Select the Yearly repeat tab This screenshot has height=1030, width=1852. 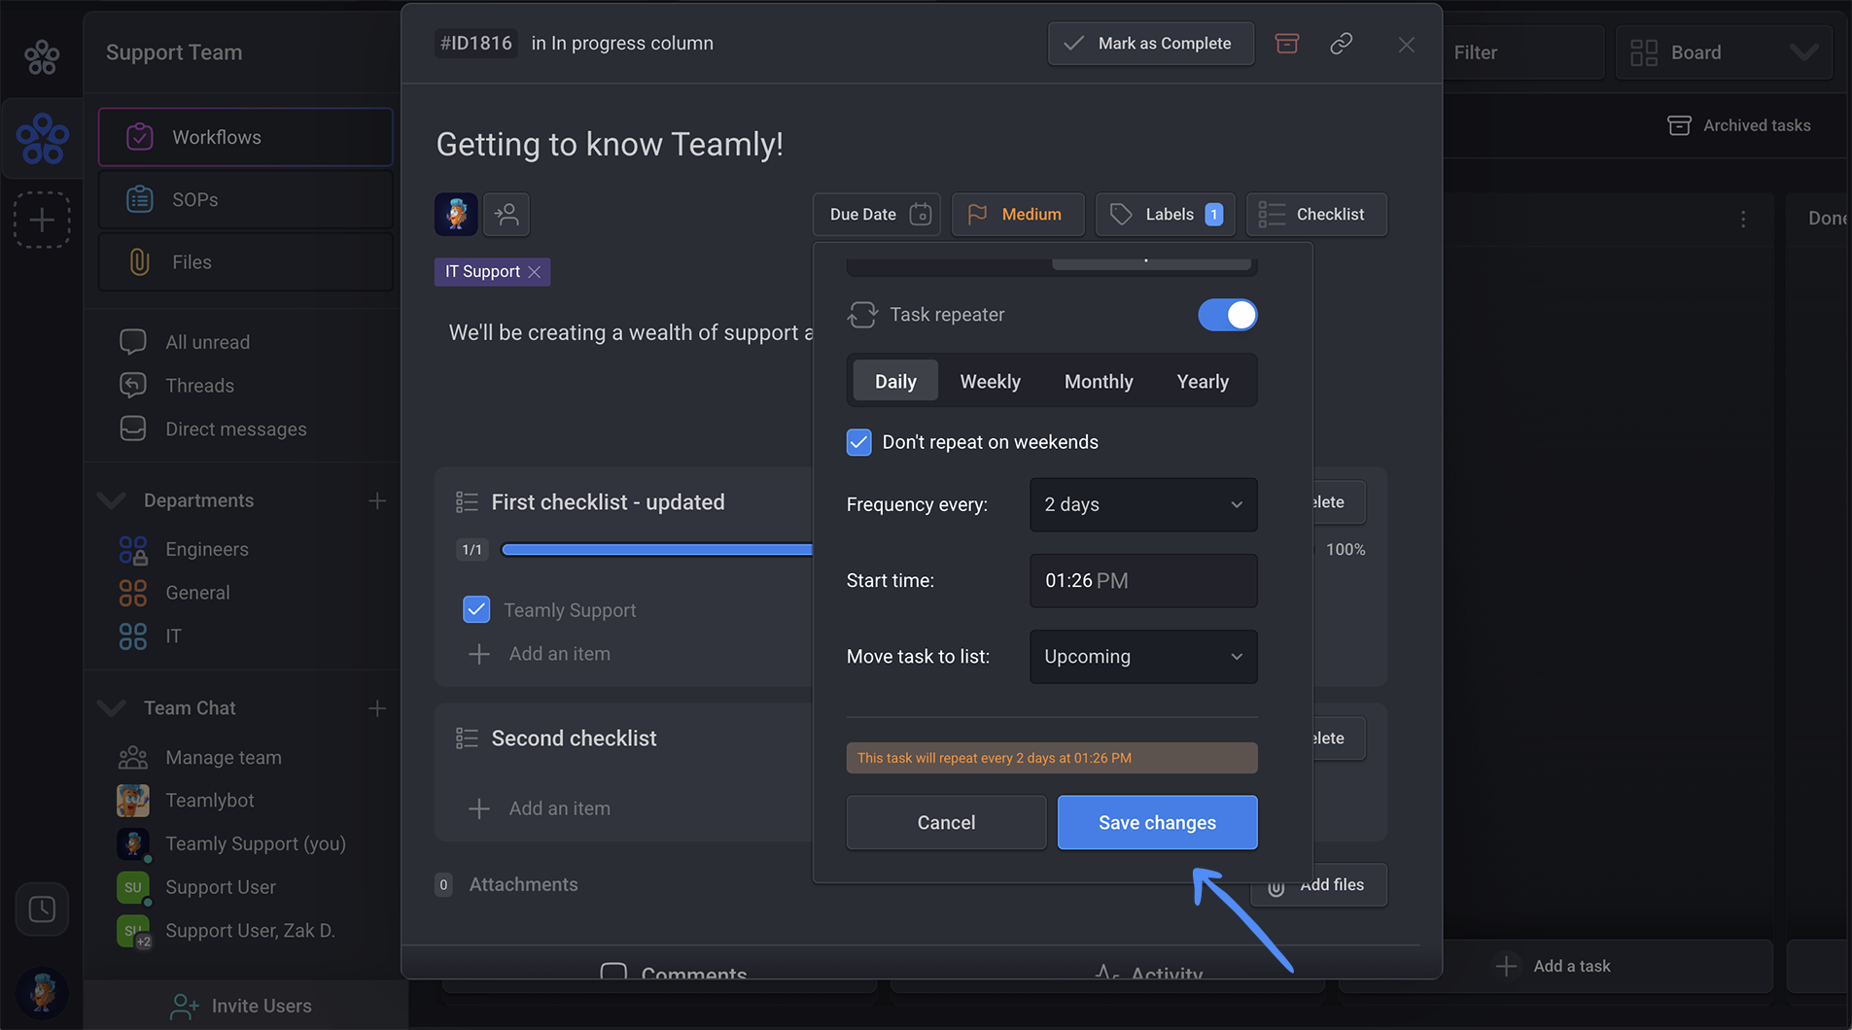[x=1203, y=381]
